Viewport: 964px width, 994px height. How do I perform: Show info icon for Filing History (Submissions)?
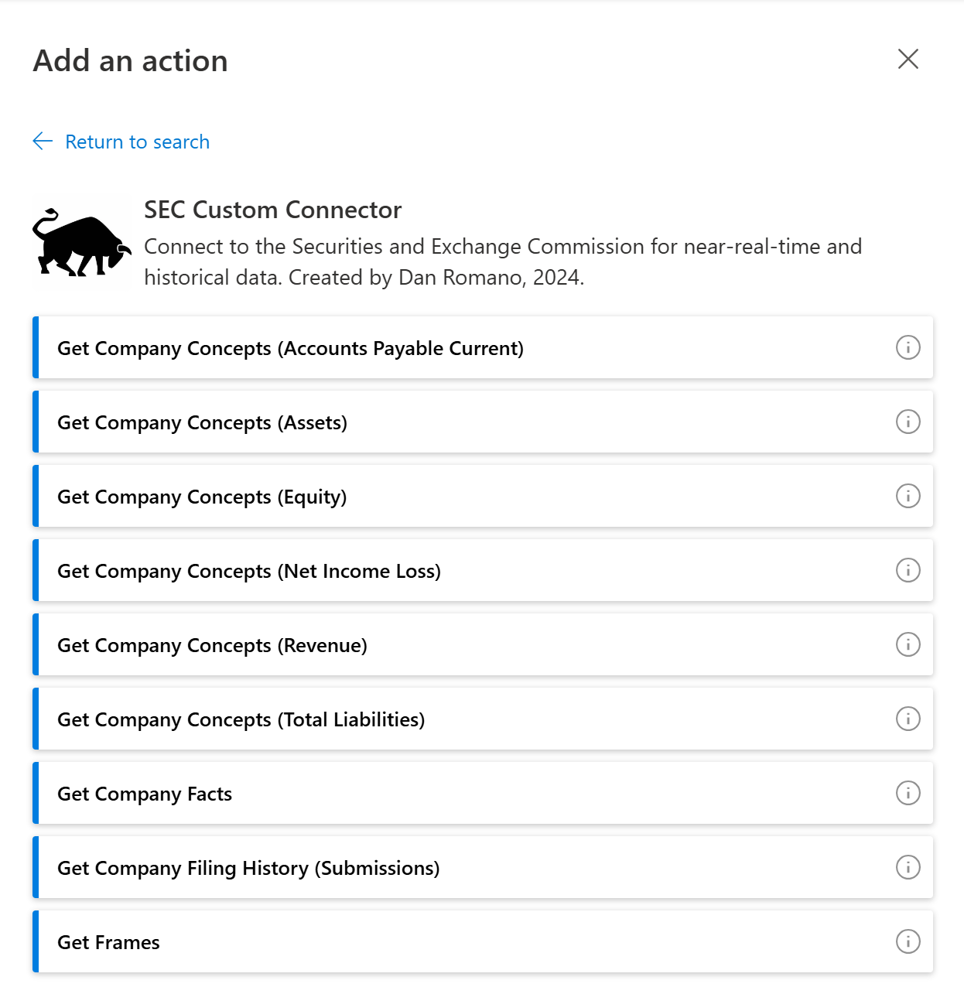point(908,867)
